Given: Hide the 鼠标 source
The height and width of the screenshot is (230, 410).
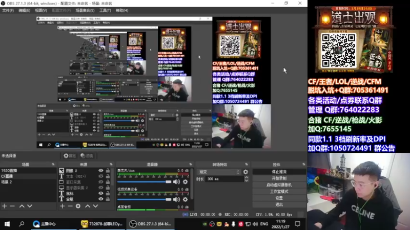Looking at the screenshot, I should 100,194.
